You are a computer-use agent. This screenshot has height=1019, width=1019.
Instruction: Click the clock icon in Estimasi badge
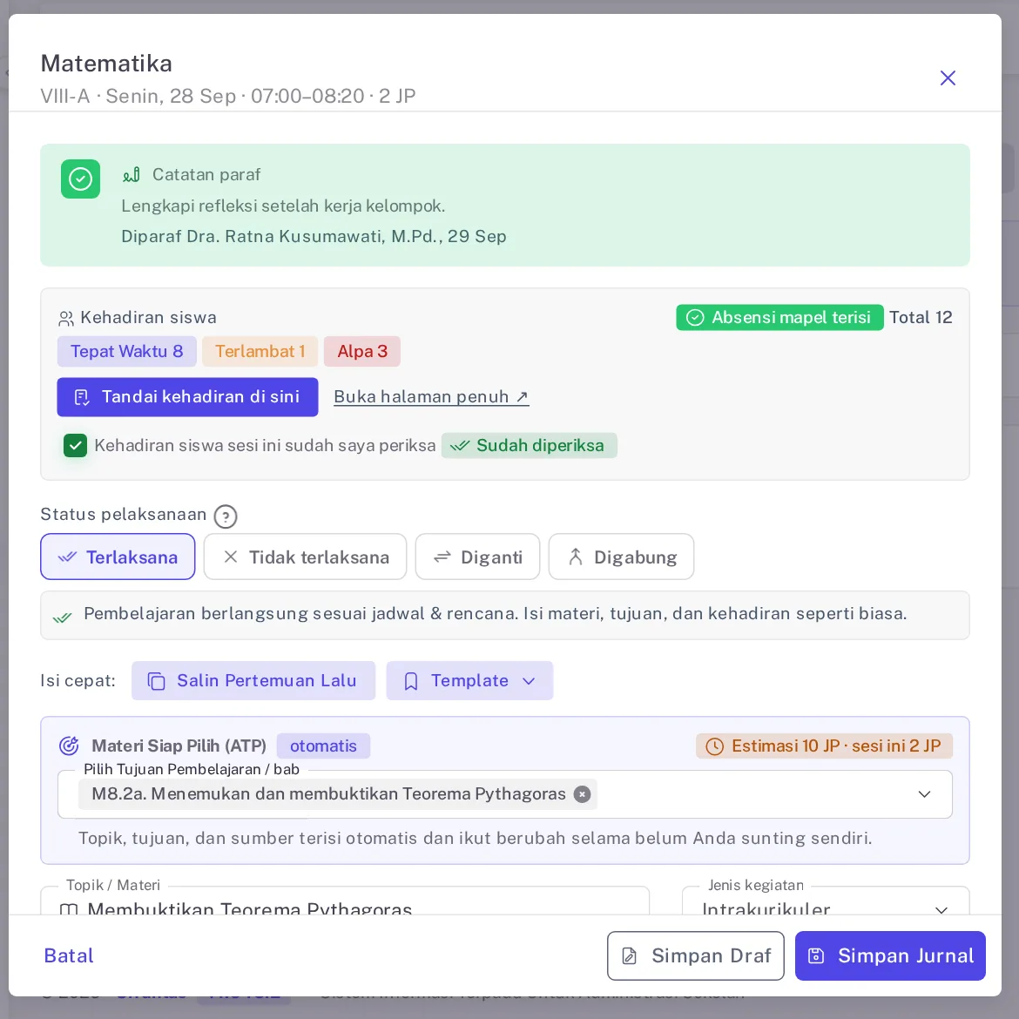(714, 746)
